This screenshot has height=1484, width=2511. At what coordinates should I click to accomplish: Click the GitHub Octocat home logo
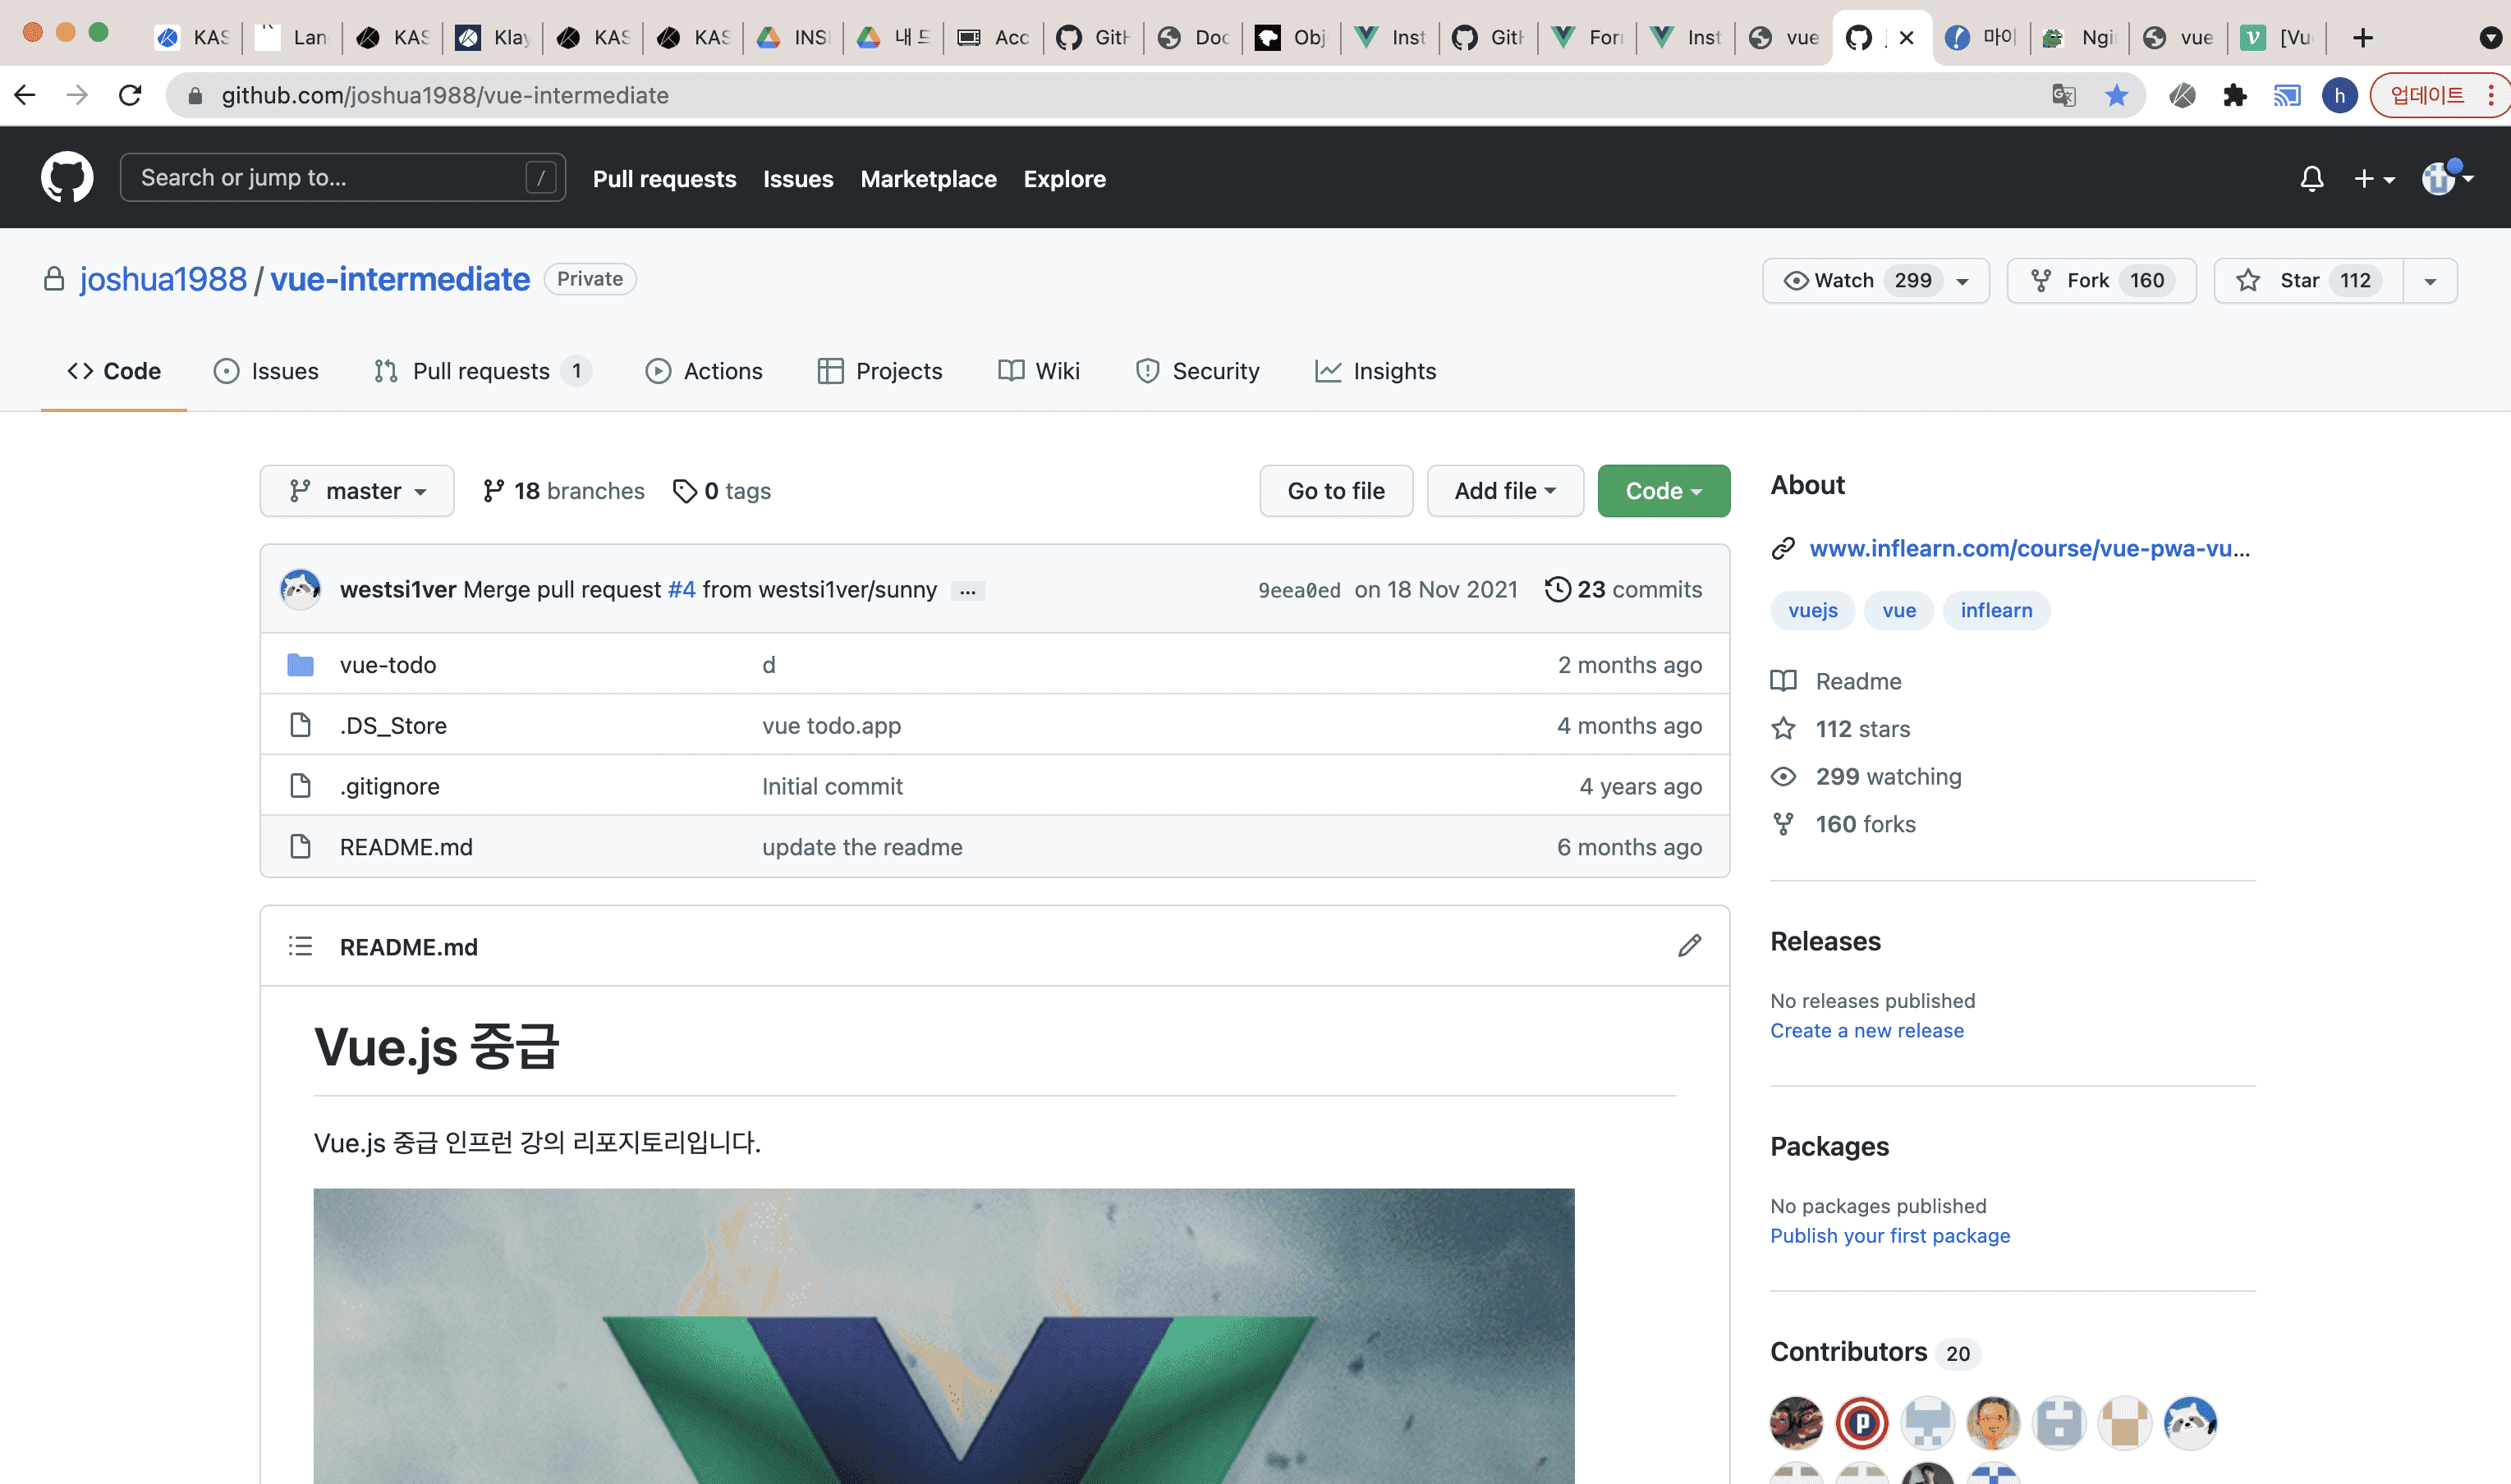click(x=67, y=178)
